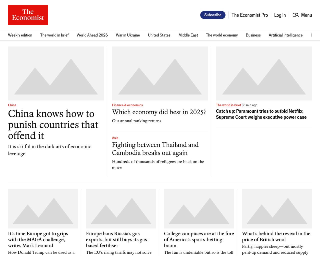Click the British wool article thumbnail
The width and height of the screenshot is (320, 256).
click(x=277, y=208)
